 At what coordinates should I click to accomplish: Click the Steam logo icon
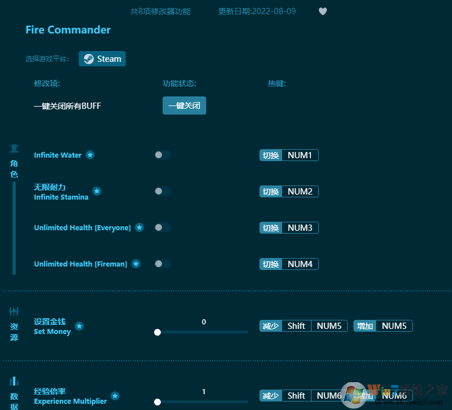pyautogui.click(x=88, y=59)
